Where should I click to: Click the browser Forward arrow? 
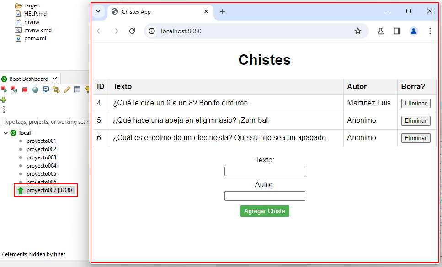pos(116,31)
